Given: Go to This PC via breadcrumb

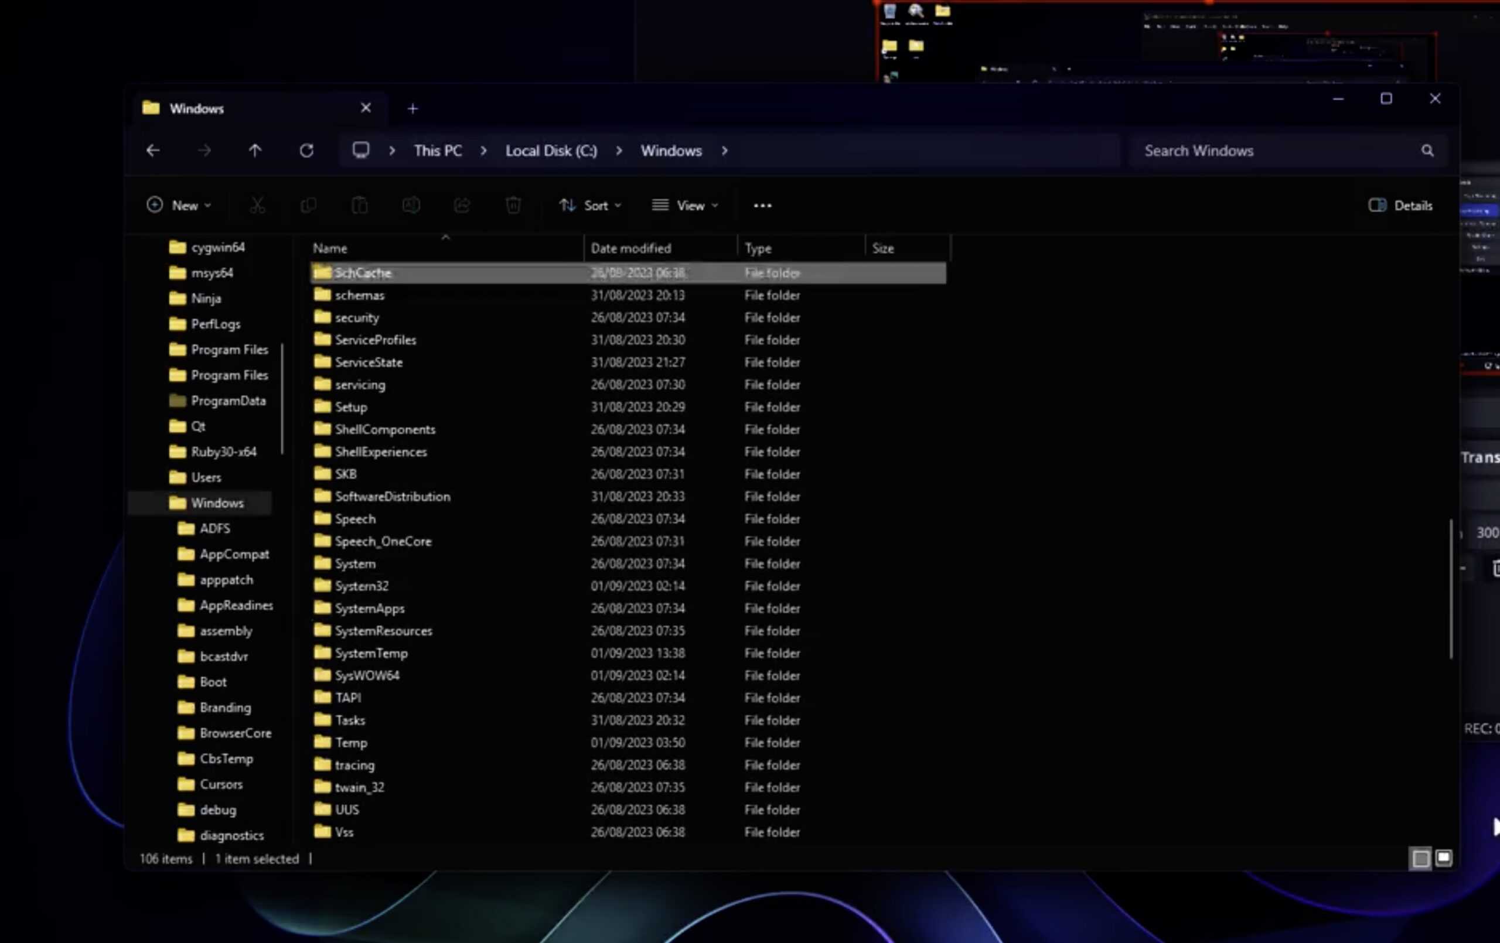Looking at the screenshot, I should [437, 150].
